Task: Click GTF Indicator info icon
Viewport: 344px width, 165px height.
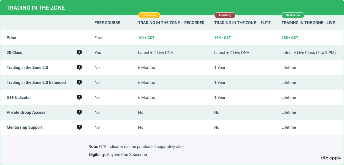Action: (x=79, y=97)
